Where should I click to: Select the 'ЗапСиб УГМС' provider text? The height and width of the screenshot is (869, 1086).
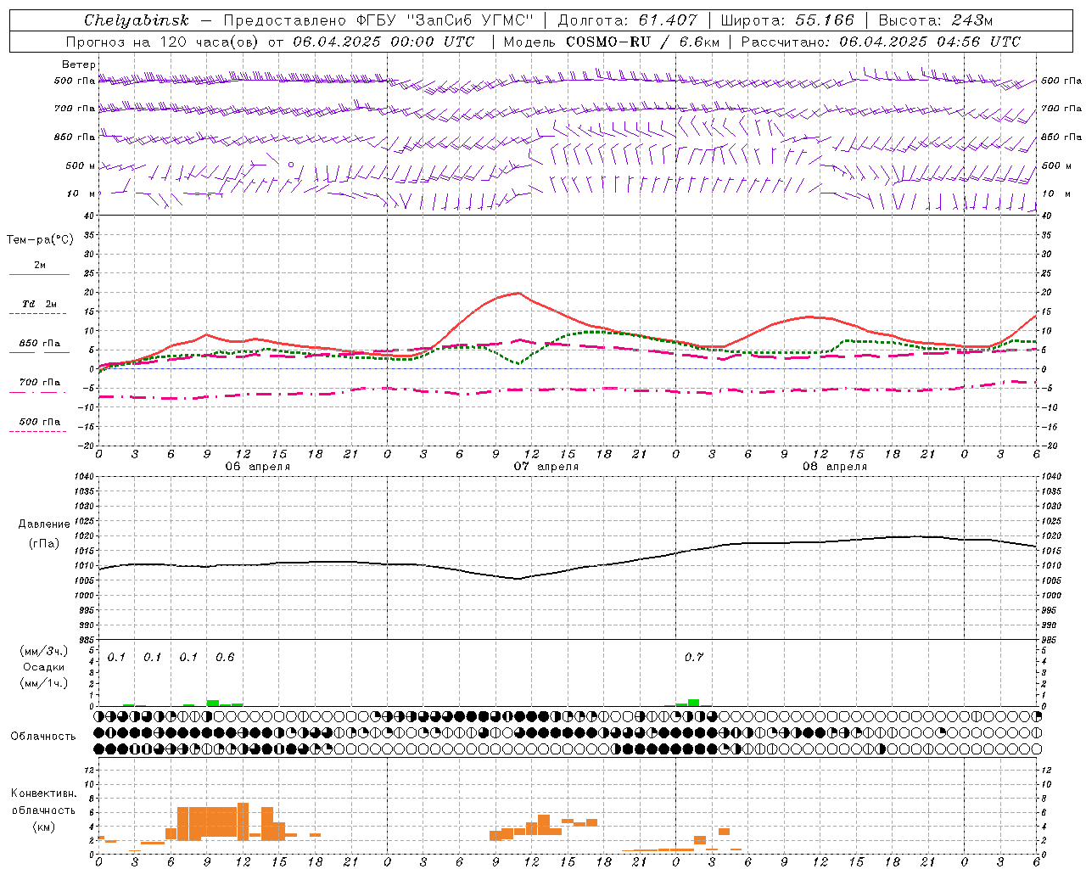point(470,20)
